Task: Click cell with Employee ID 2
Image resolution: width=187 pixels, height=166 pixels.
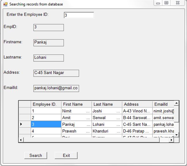Action: (x=46, y=118)
